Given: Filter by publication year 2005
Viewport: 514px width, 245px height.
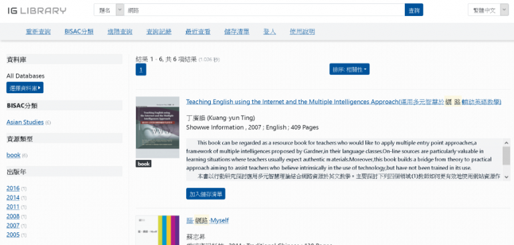Looking at the screenshot, I should coord(13,235).
